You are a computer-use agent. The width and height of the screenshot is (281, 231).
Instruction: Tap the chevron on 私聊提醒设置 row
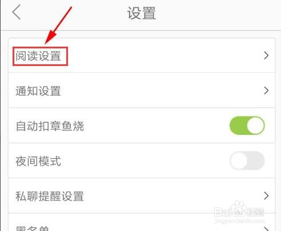266,196
